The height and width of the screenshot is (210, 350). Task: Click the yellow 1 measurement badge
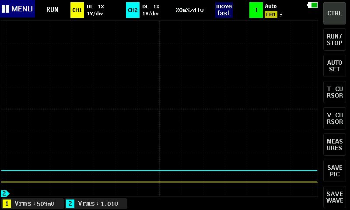[7, 203]
